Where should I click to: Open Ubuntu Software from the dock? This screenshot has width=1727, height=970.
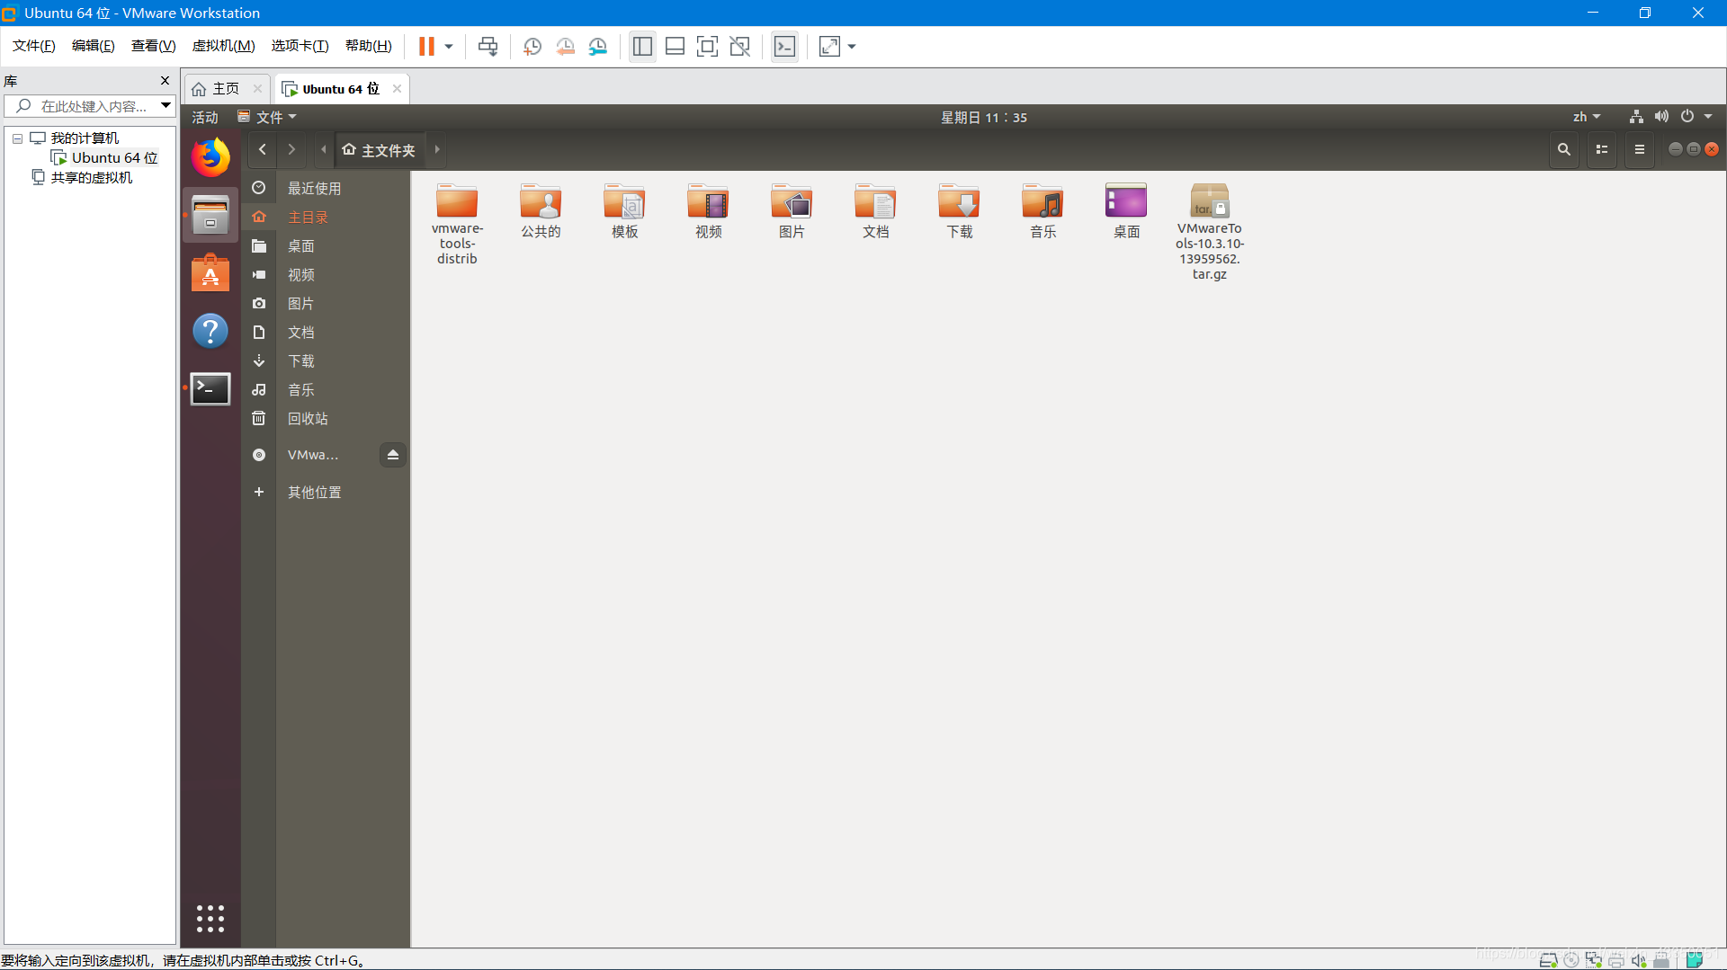pos(210,273)
